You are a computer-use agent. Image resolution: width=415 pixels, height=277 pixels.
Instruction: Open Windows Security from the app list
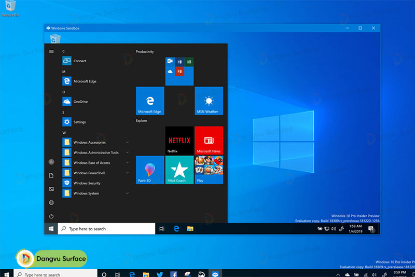pyautogui.click(x=96, y=183)
